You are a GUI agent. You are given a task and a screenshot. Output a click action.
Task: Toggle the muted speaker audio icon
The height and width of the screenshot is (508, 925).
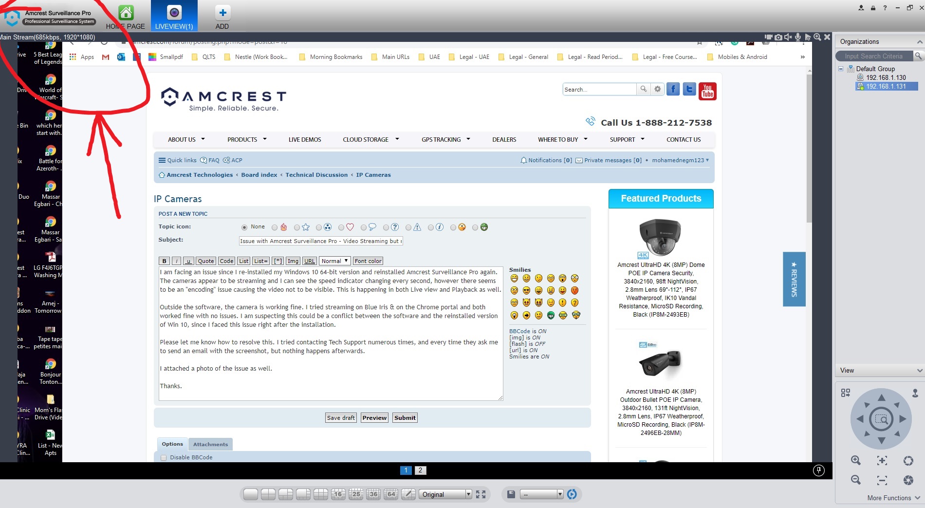[788, 37]
